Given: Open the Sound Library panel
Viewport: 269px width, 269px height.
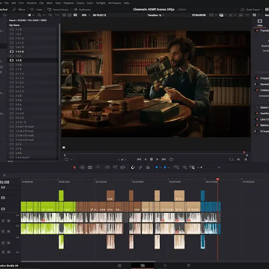Looking at the screenshot, I should [58, 10].
